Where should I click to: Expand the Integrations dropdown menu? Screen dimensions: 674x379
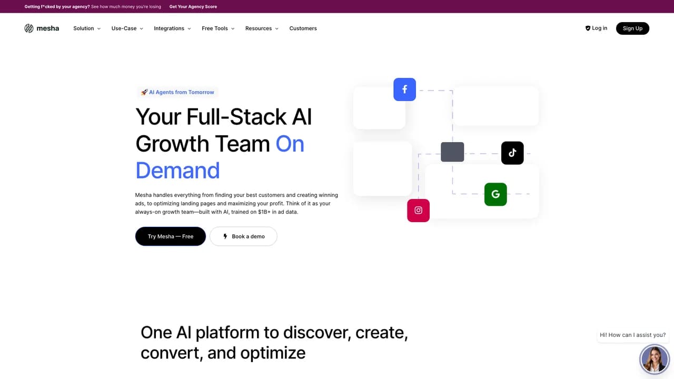point(172,28)
